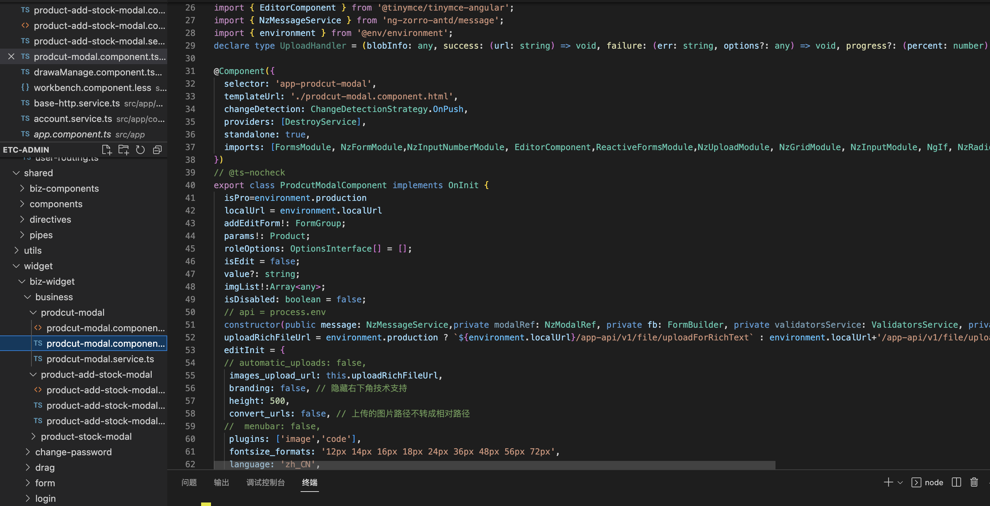Collapse the prodcut-modal folder
Viewport: 990px width, 506px height.
click(x=34, y=313)
